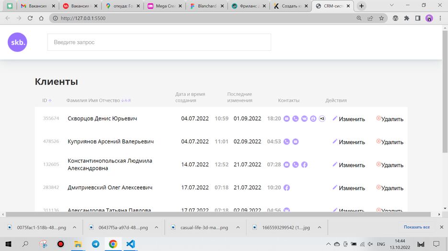Click 'Изменить' for Дмитриевский Олег Алексеевич
Viewport: 448px width, 251px height.
[349, 188]
